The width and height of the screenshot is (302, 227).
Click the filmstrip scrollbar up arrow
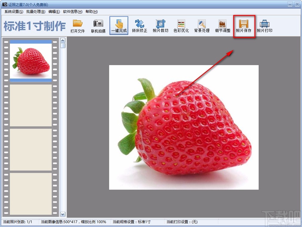click(x=63, y=40)
